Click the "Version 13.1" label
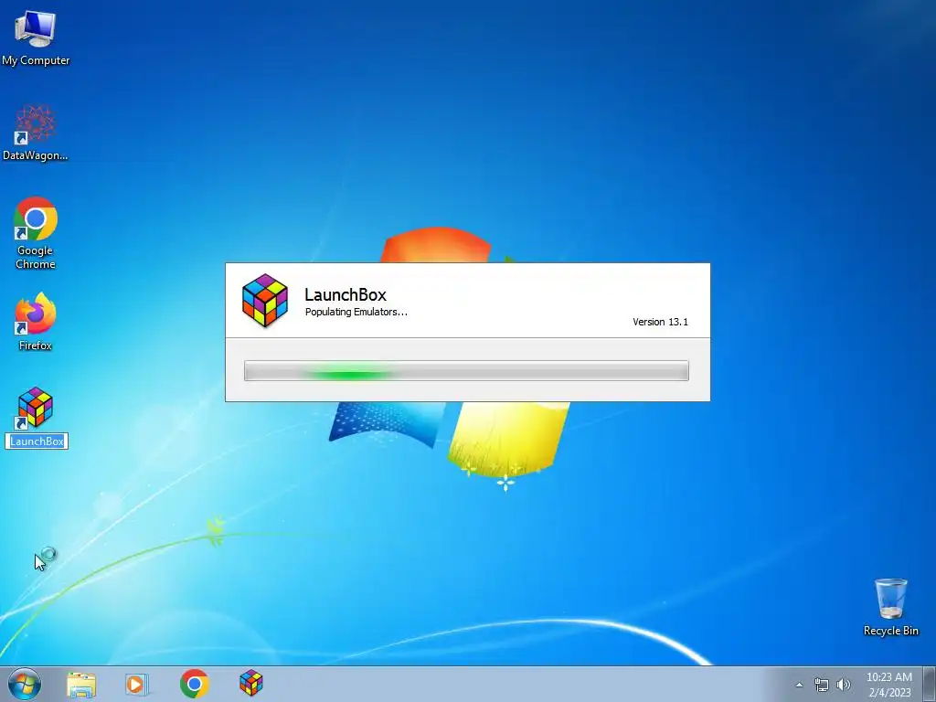The height and width of the screenshot is (702, 936). pyautogui.click(x=660, y=322)
